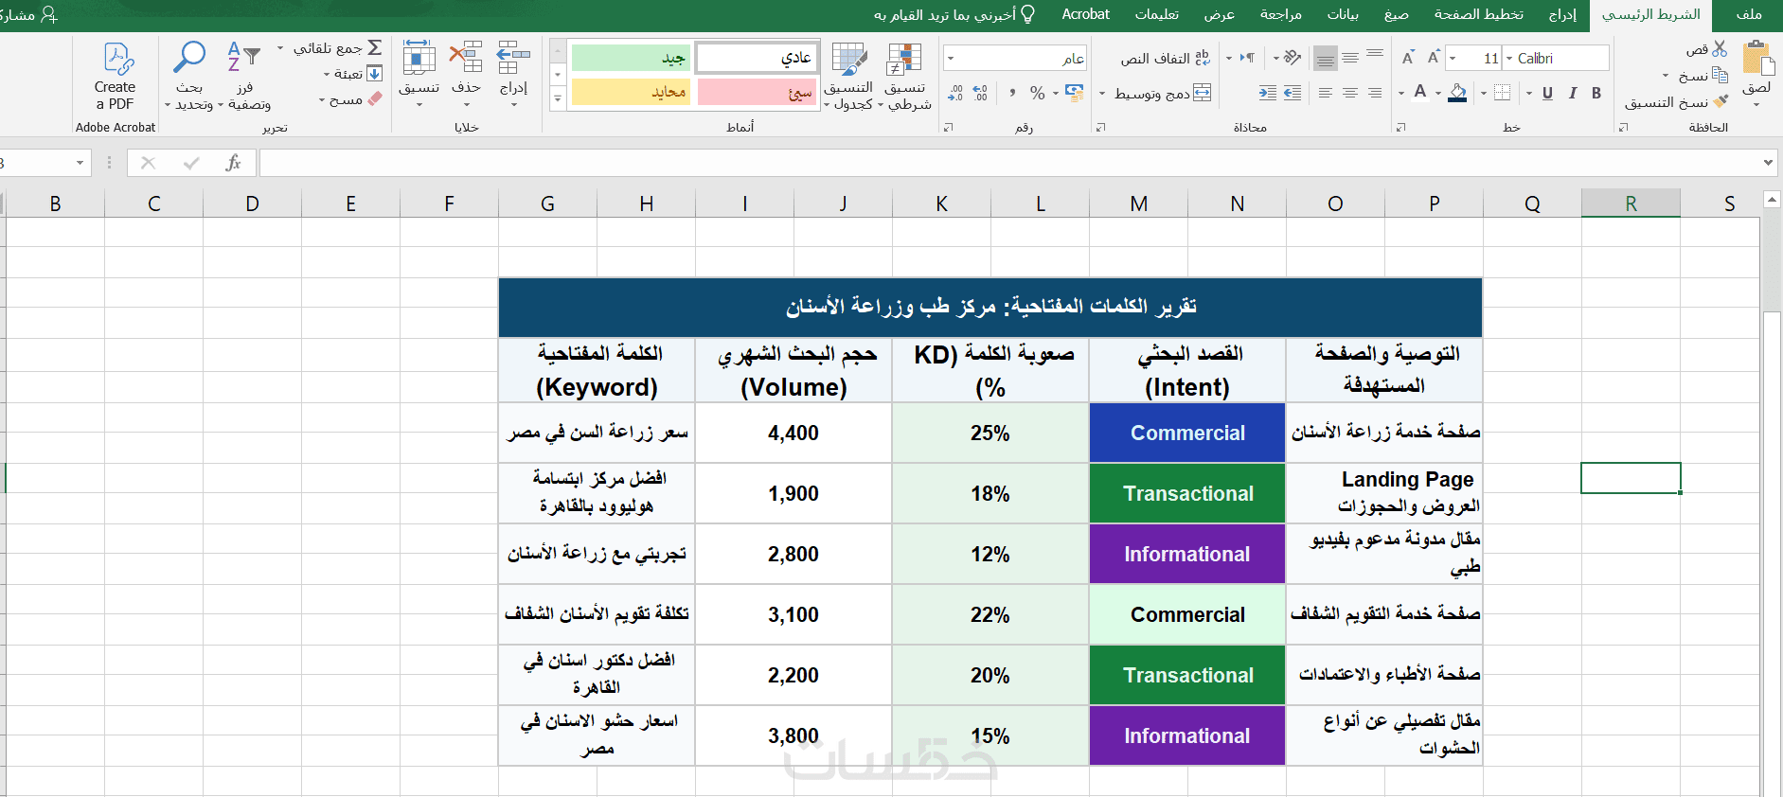Open the Name Box dropdown arrow
The width and height of the screenshot is (1783, 797).
[80, 163]
